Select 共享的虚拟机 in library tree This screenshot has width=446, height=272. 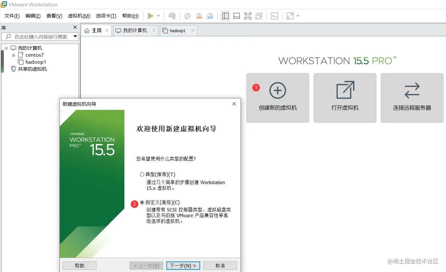[32, 69]
